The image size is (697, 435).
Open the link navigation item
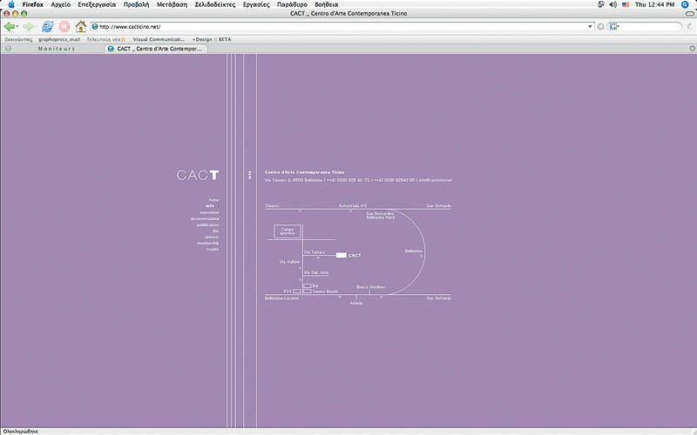(x=215, y=231)
